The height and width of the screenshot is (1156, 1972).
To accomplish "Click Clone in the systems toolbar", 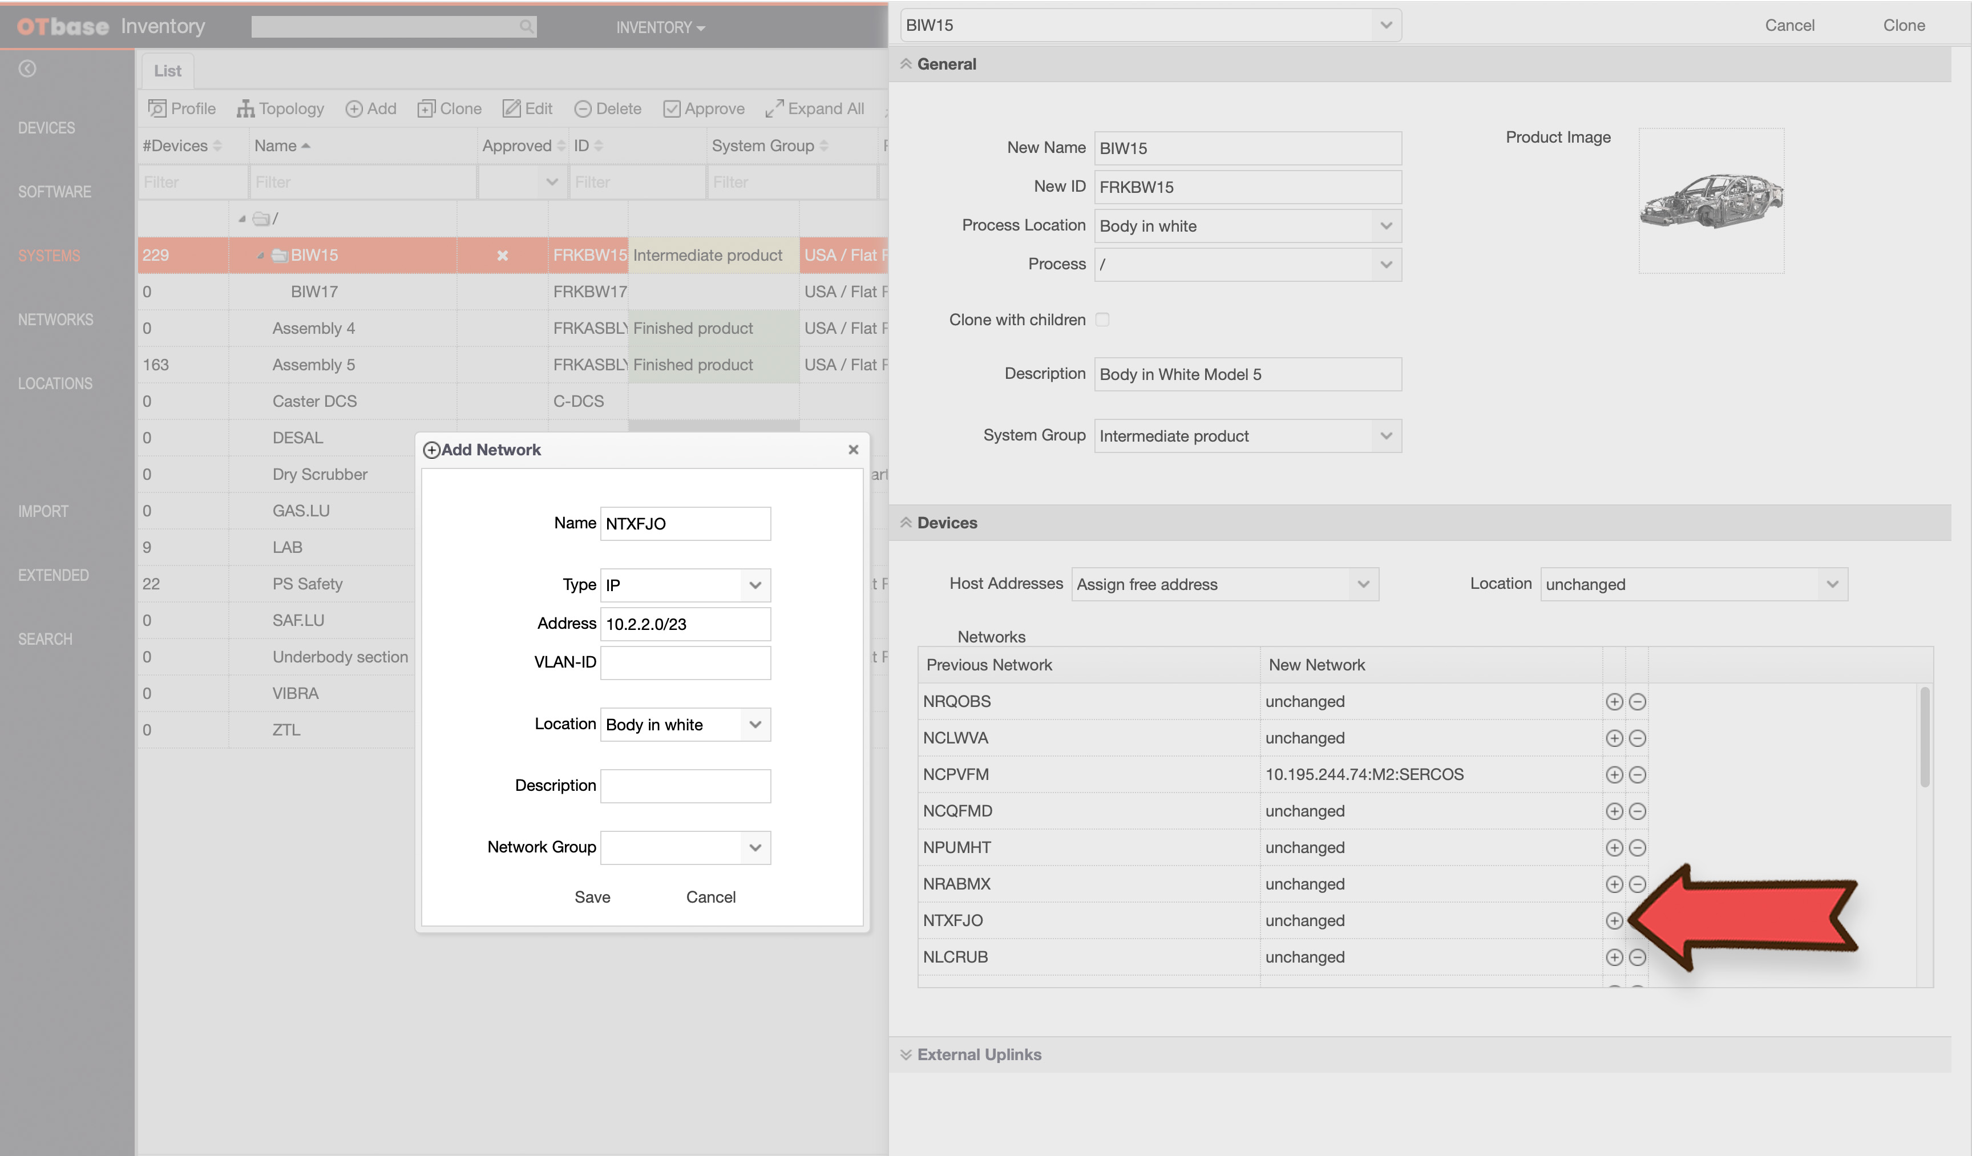I will (449, 109).
